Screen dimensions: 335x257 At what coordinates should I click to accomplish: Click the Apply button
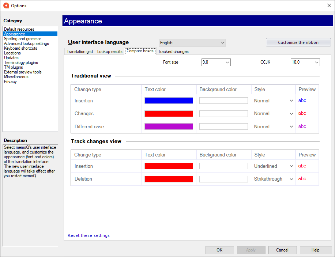pos(251,250)
